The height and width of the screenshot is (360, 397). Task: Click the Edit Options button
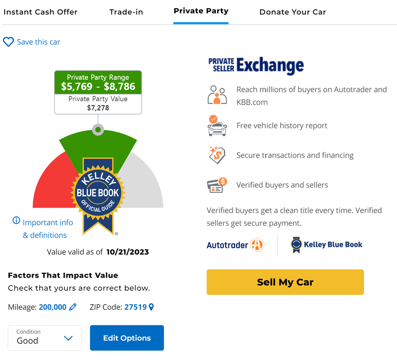(x=127, y=338)
